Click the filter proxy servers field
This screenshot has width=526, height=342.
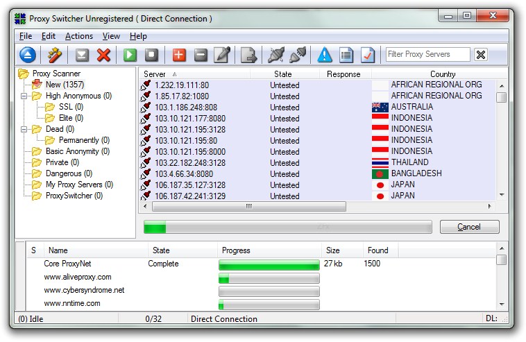[428, 54]
